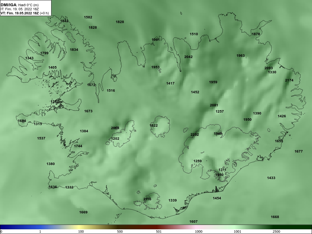Screen dimensions: 312x234
Task: Select the offshore value 1607
Action: point(193,222)
